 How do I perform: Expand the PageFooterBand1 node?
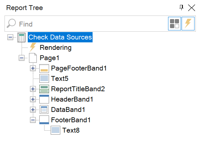coord(33,68)
